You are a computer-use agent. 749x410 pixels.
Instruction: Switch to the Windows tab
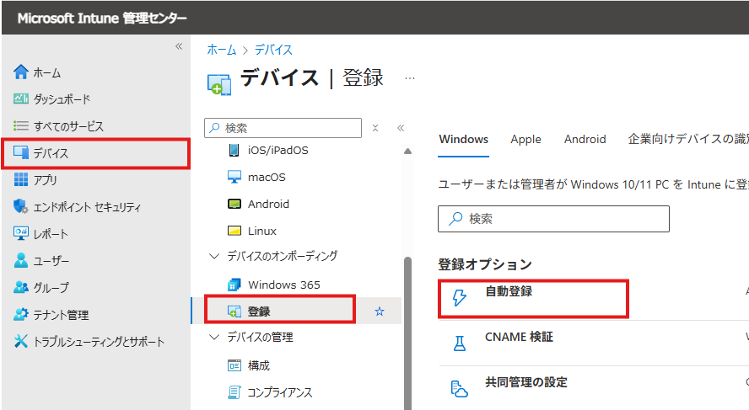click(x=463, y=139)
